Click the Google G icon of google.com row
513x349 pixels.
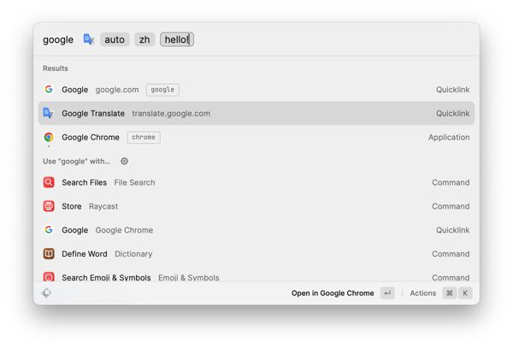pos(49,89)
